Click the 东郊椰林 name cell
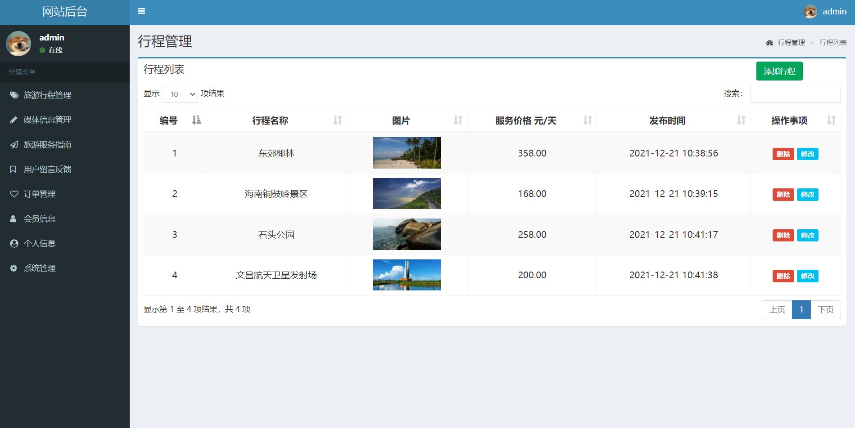 276,153
